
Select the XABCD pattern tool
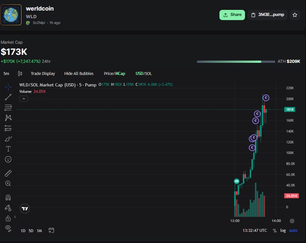tap(8, 118)
